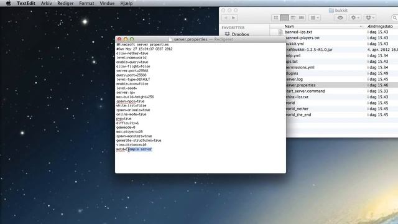
Task: Close the server.properties TextEdit window
Action: point(119,39)
